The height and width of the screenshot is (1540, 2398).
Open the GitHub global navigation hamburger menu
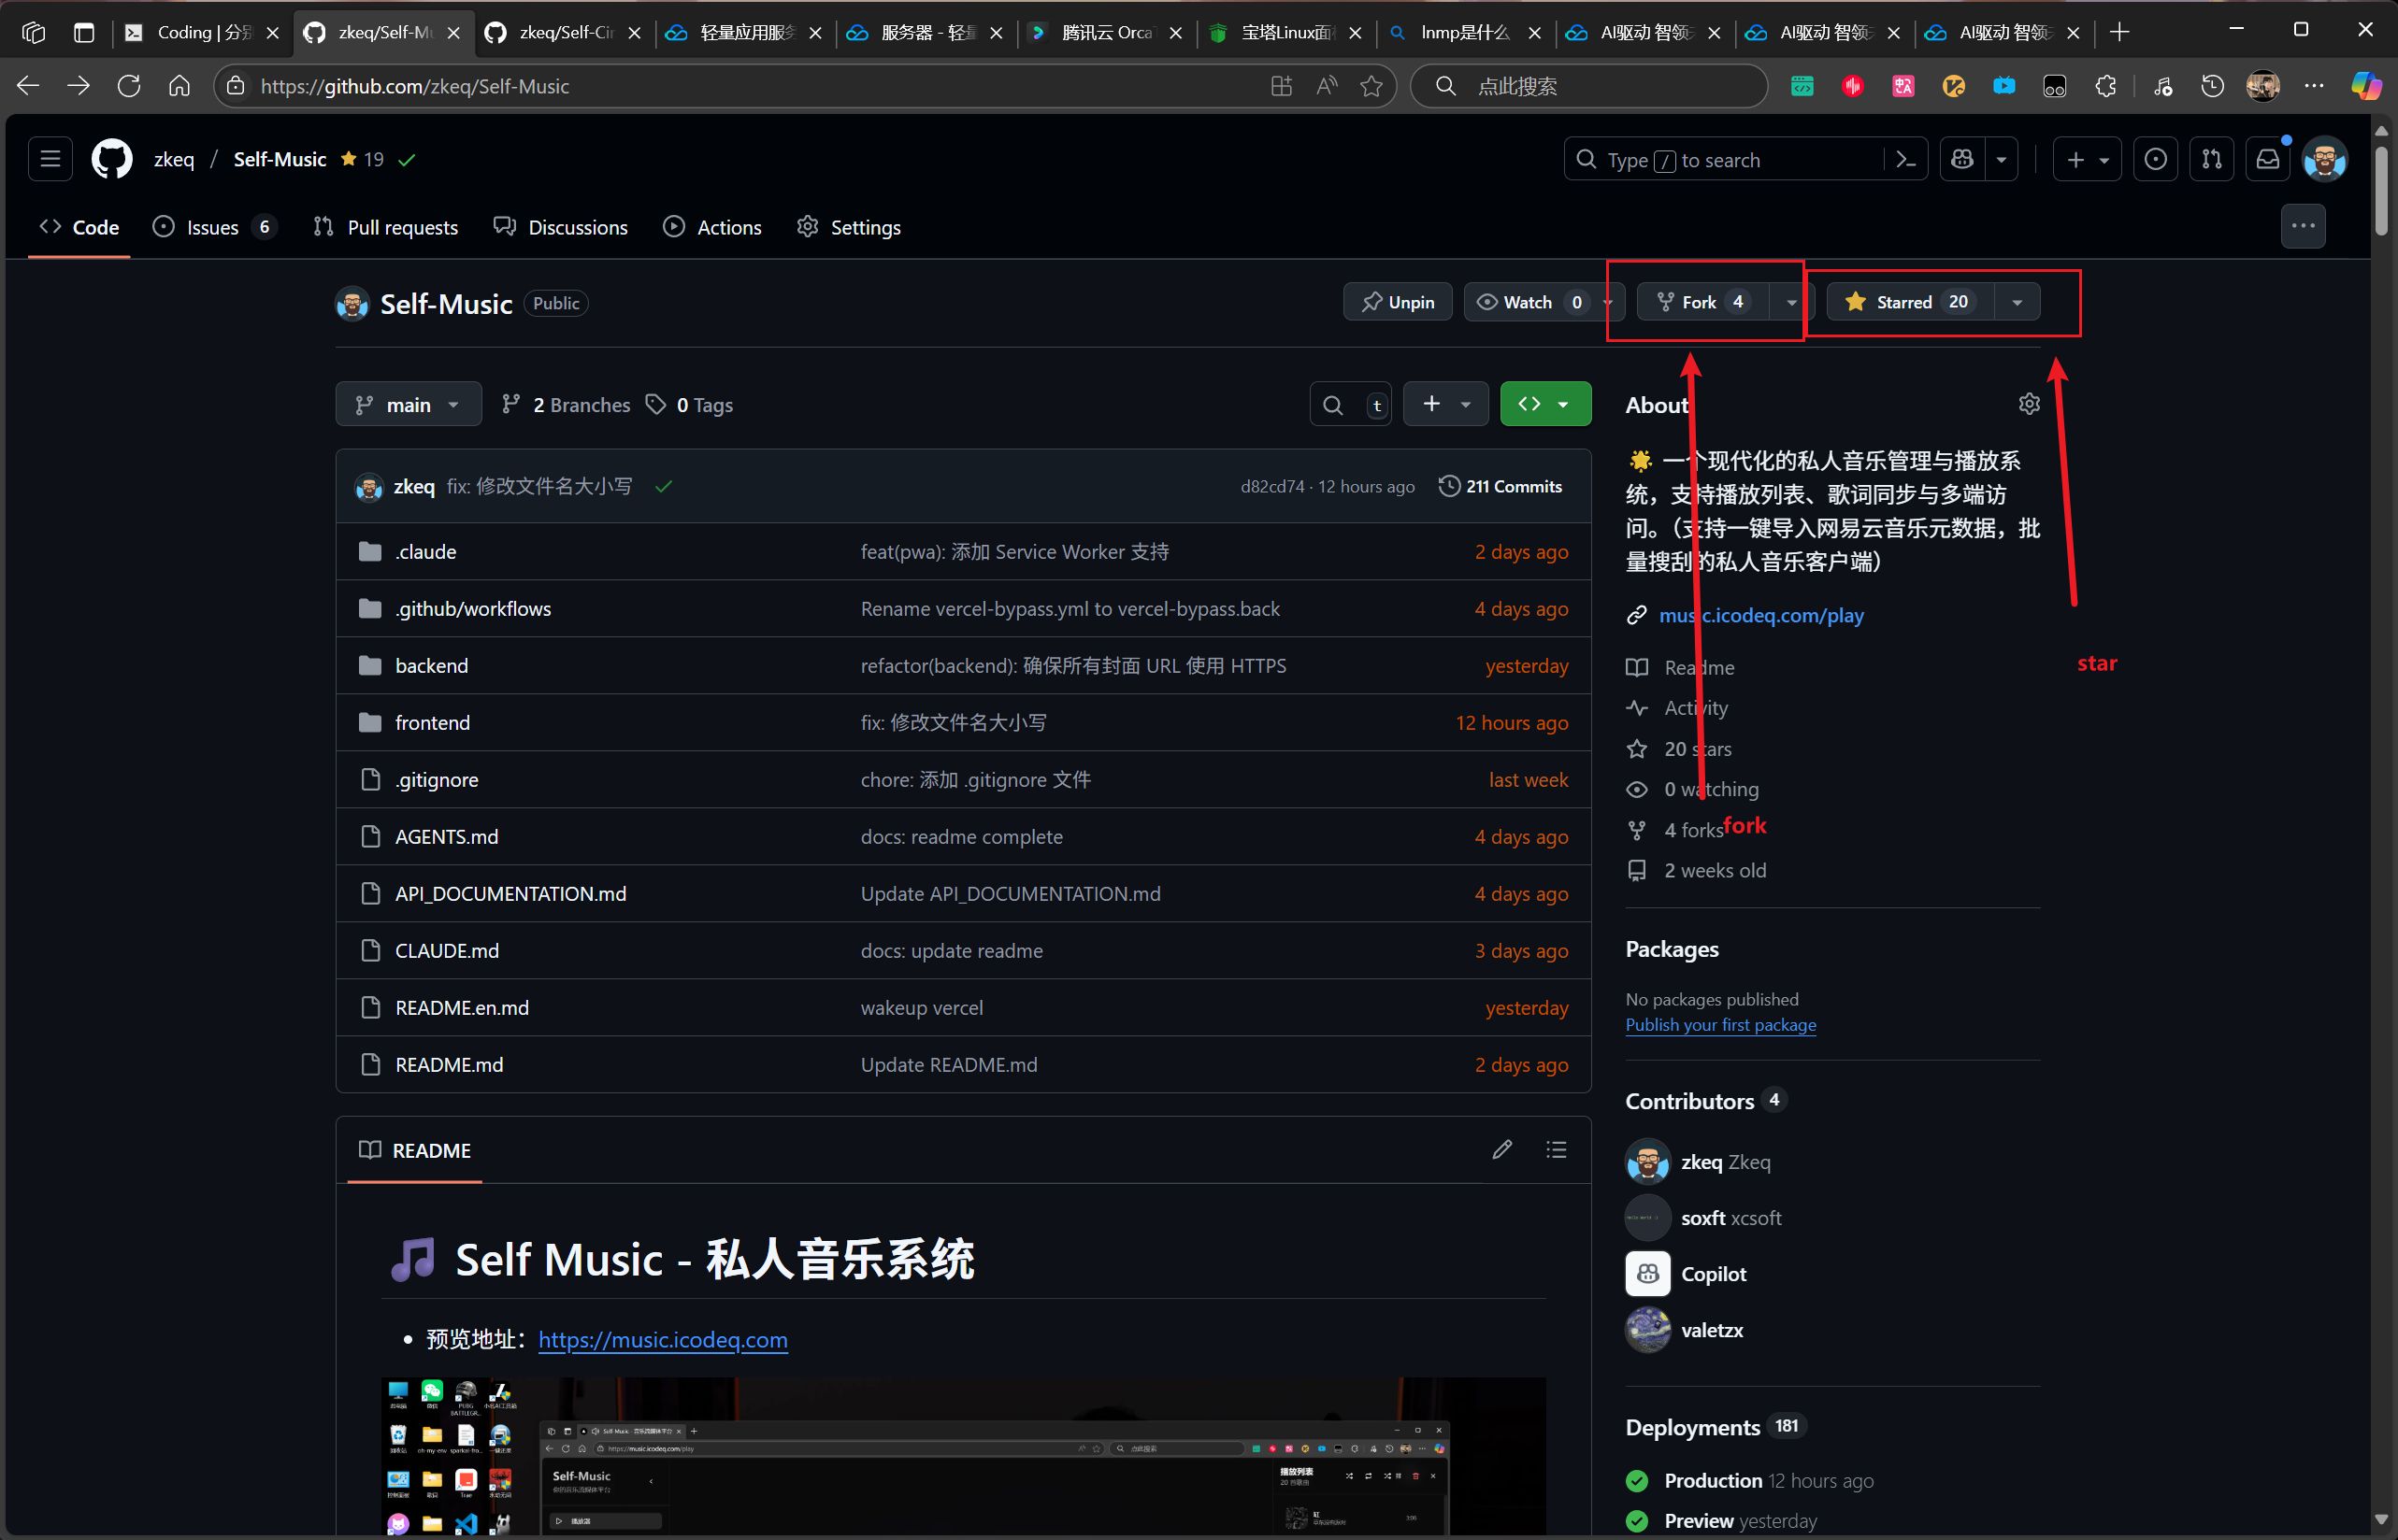point(50,159)
